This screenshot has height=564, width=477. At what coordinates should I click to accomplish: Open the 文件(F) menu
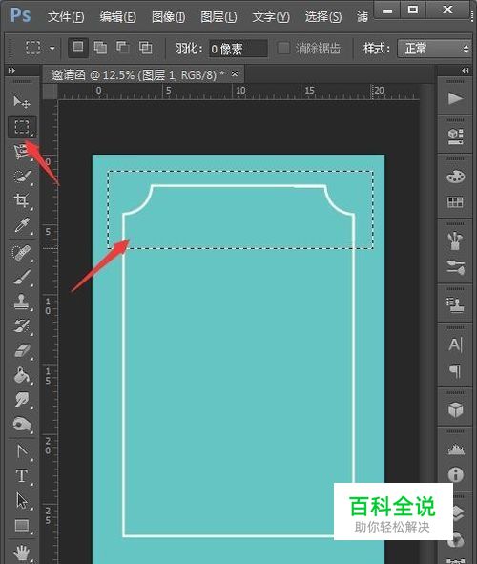tap(66, 17)
